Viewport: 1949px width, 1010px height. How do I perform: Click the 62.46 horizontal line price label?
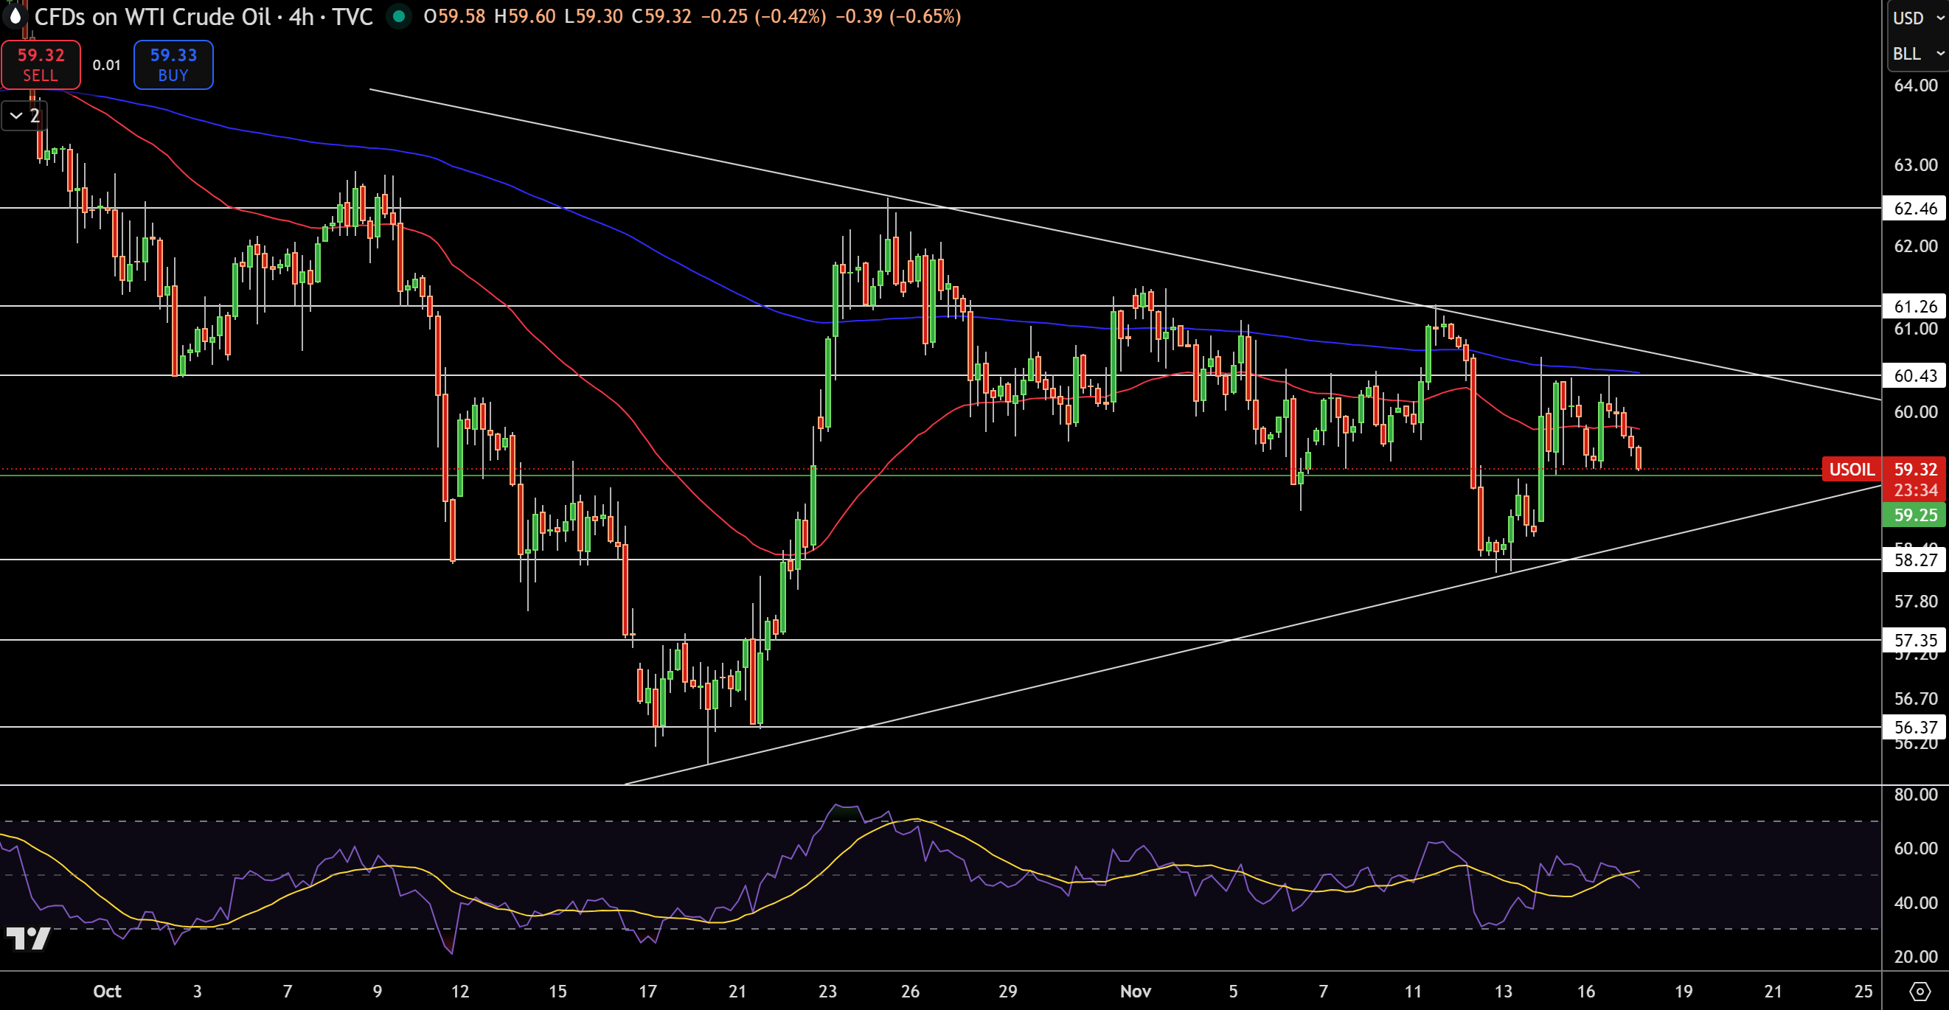click(1914, 208)
